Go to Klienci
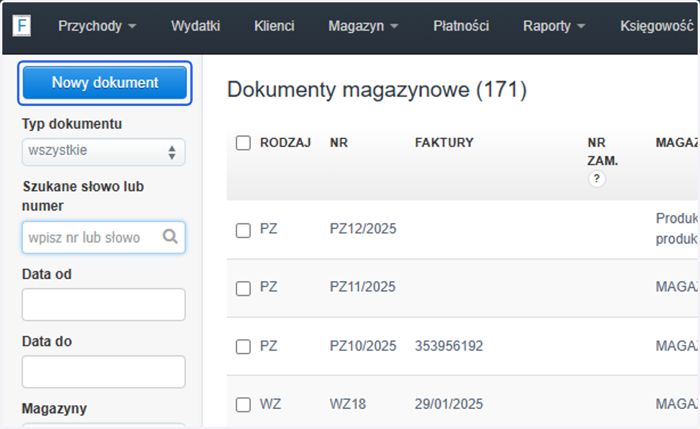Image resolution: width=700 pixels, height=429 pixels. coord(274,26)
